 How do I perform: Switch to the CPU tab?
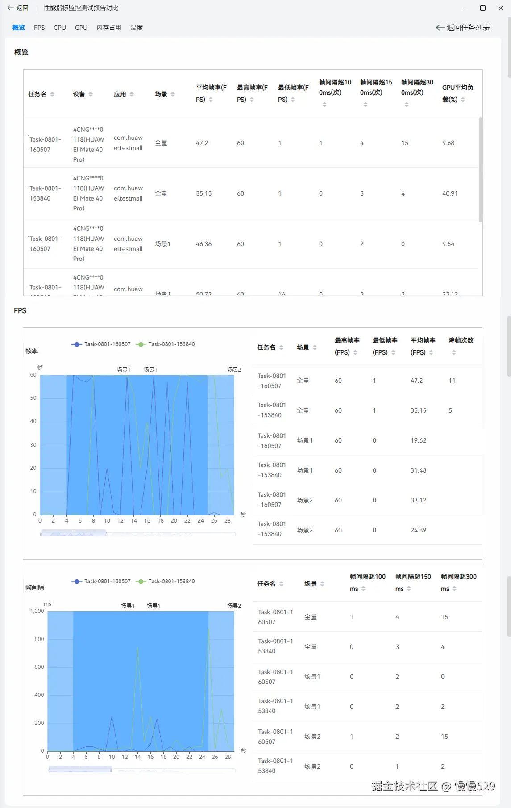[60, 28]
